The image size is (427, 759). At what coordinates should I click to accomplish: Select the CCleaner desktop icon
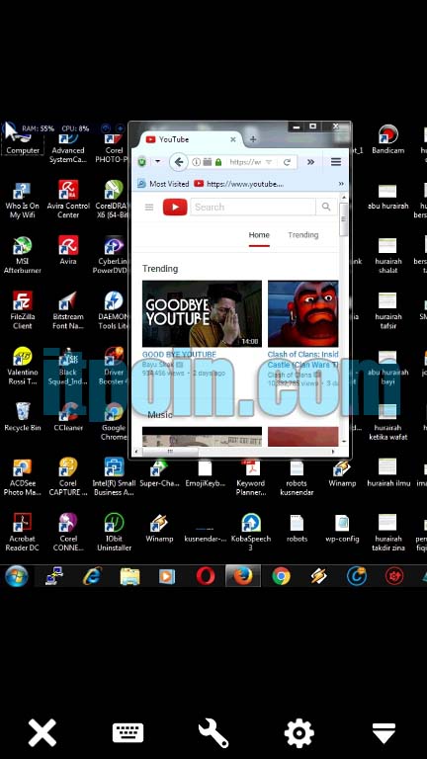point(68,417)
